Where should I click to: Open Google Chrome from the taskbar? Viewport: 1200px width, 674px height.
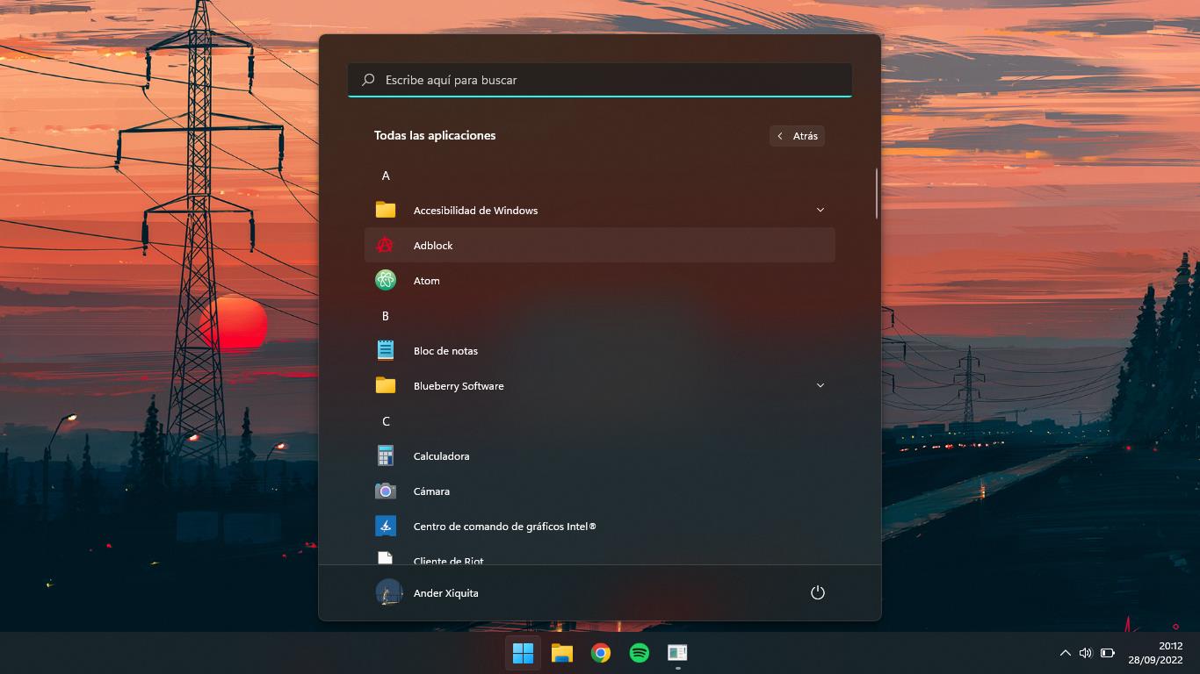tap(601, 653)
